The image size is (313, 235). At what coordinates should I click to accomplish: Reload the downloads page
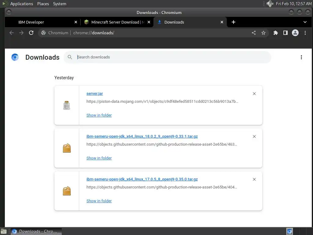31,33
